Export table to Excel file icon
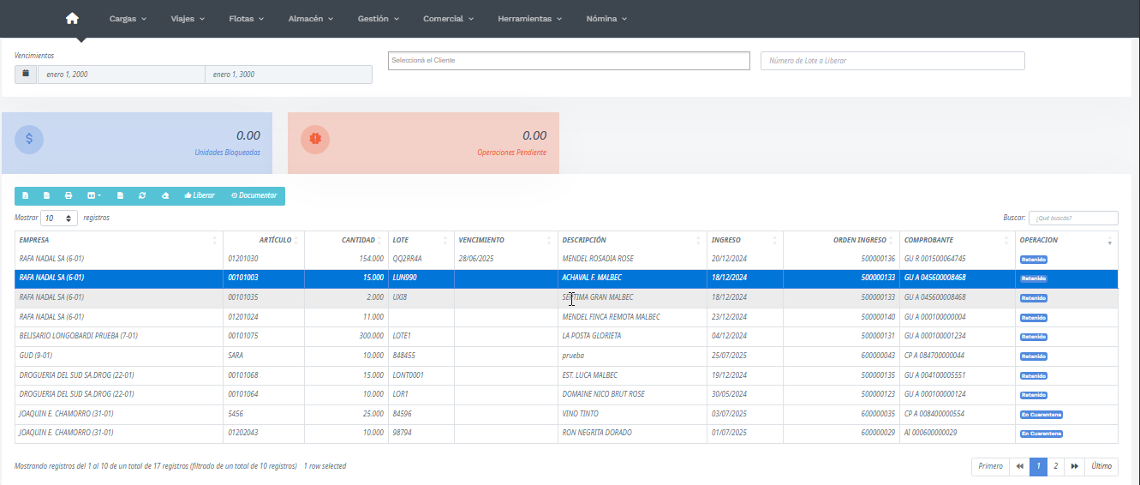This screenshot has height=485, width=1140. [26, 195]
